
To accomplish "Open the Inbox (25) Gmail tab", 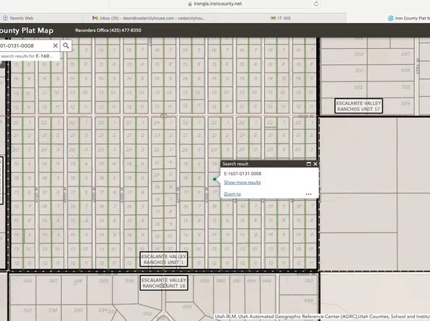I will pos(149,18).
